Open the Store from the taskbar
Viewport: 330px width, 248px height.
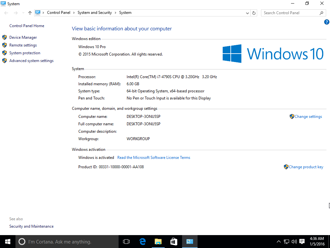click(x=174, y=242)
